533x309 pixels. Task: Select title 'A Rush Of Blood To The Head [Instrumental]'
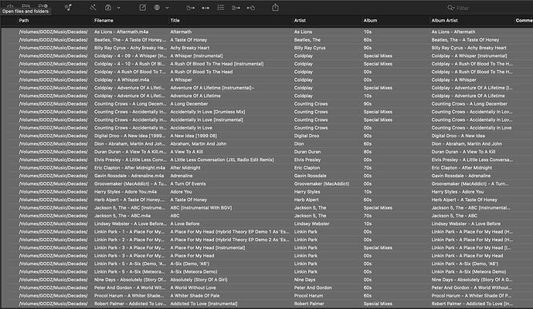click(217, 64)
